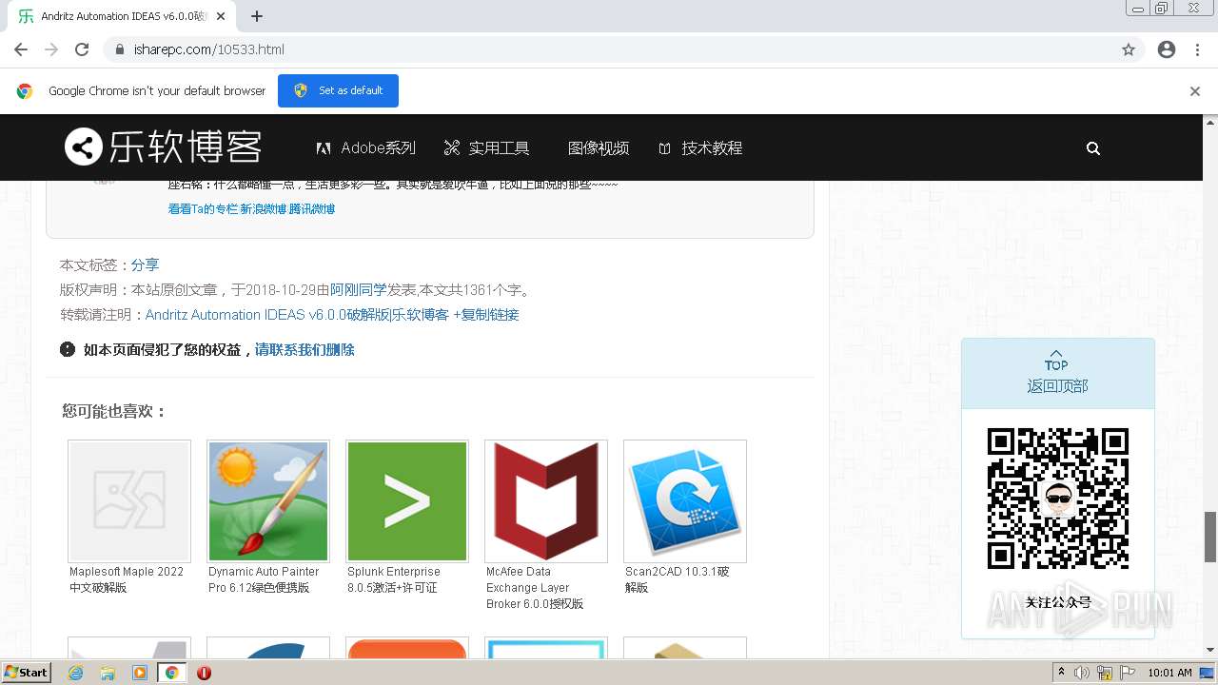Click the Chrome taskbar icon
This screenshot has height=685, width=1218.
pyautogui.click(x=171, y=673)
